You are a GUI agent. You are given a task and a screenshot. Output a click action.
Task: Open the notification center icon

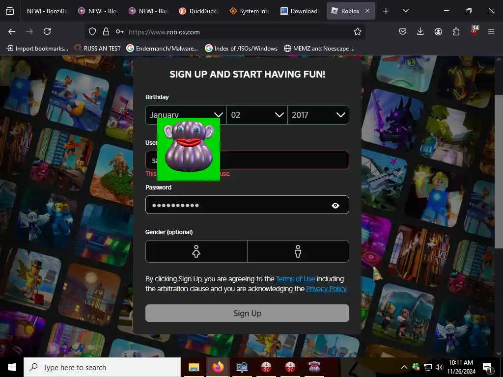coord(487,368)
